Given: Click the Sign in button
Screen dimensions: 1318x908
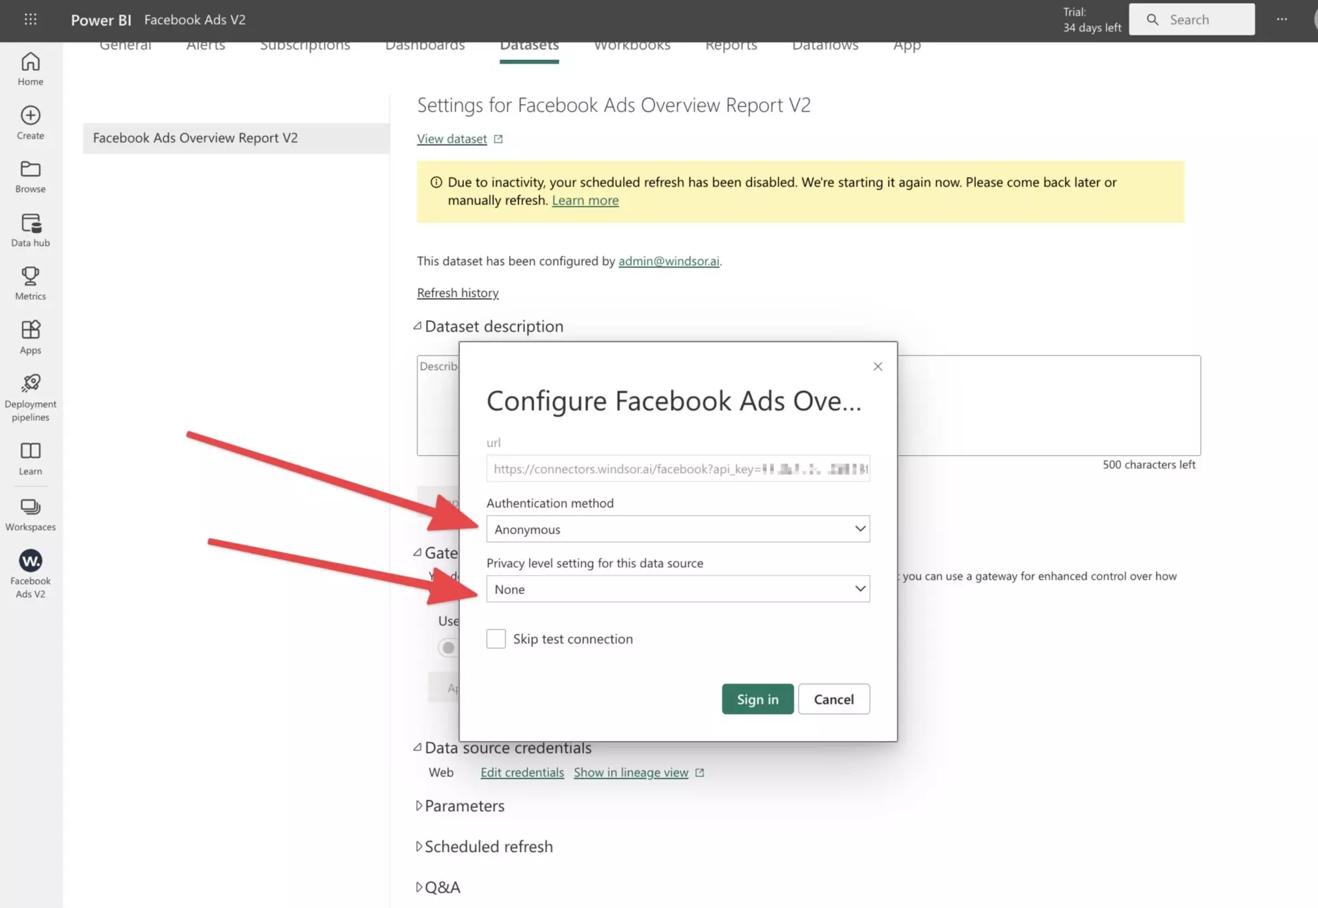Looking at the screenshot, I should [758, 699].
